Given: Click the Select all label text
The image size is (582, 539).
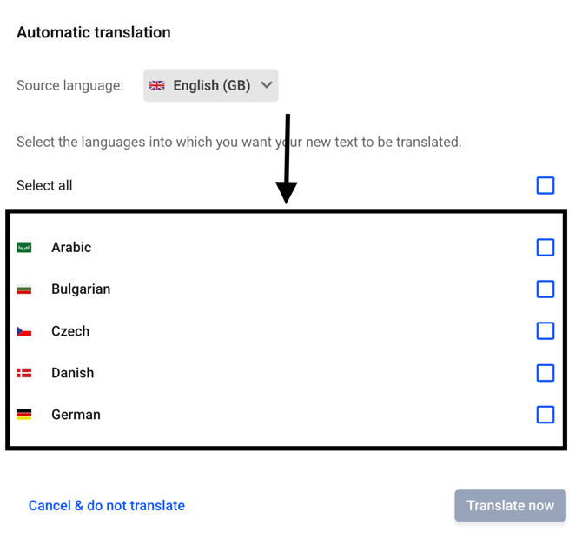Looking at the screenshot, I should (44, 185).
